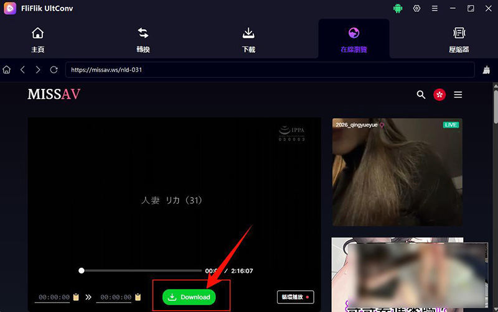Paste into start time with clipboard icon
498x312 pixels.
(x=76, y=297)
